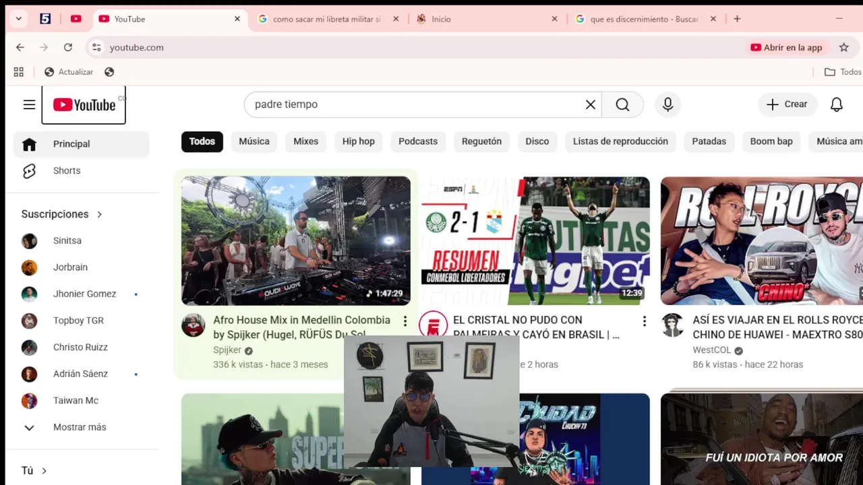Expand the Tú section
The width and height of the screenshot is (863, 485).
[x=34, y=471]
